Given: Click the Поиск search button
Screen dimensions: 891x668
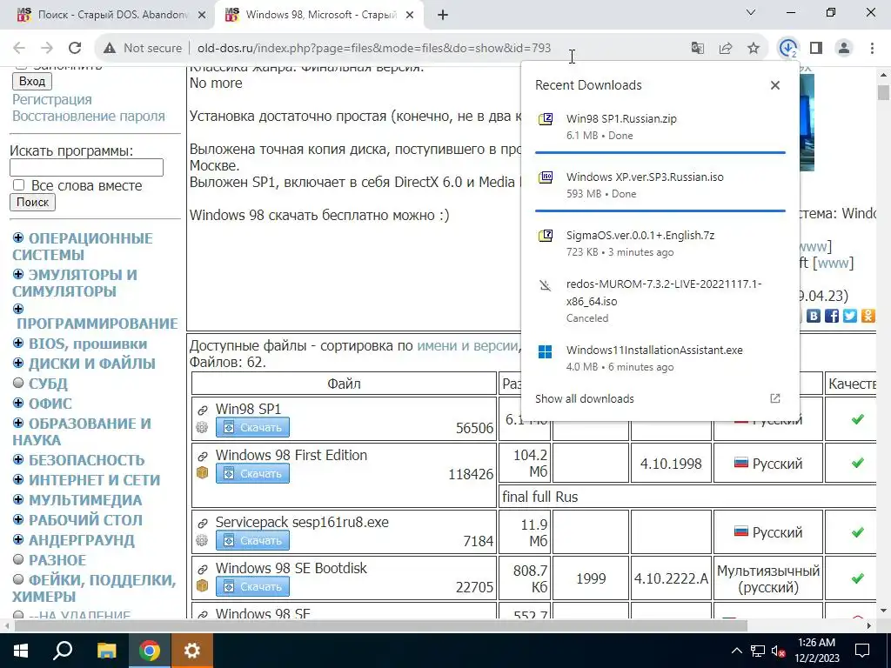Looking at the screenshot, I should (x=32, y=202).
